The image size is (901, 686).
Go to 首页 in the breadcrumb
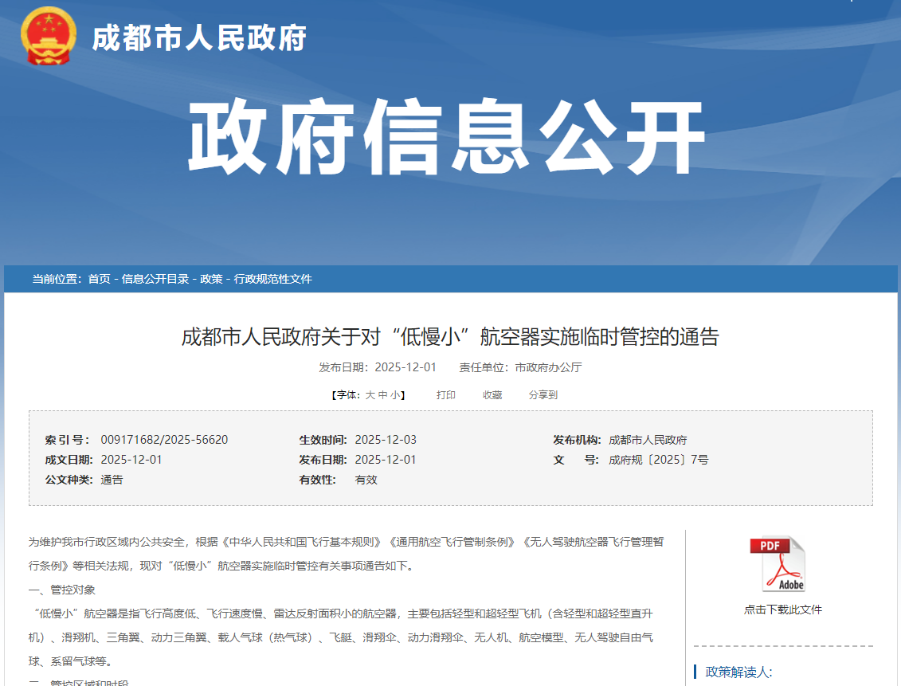click(100, 279)
